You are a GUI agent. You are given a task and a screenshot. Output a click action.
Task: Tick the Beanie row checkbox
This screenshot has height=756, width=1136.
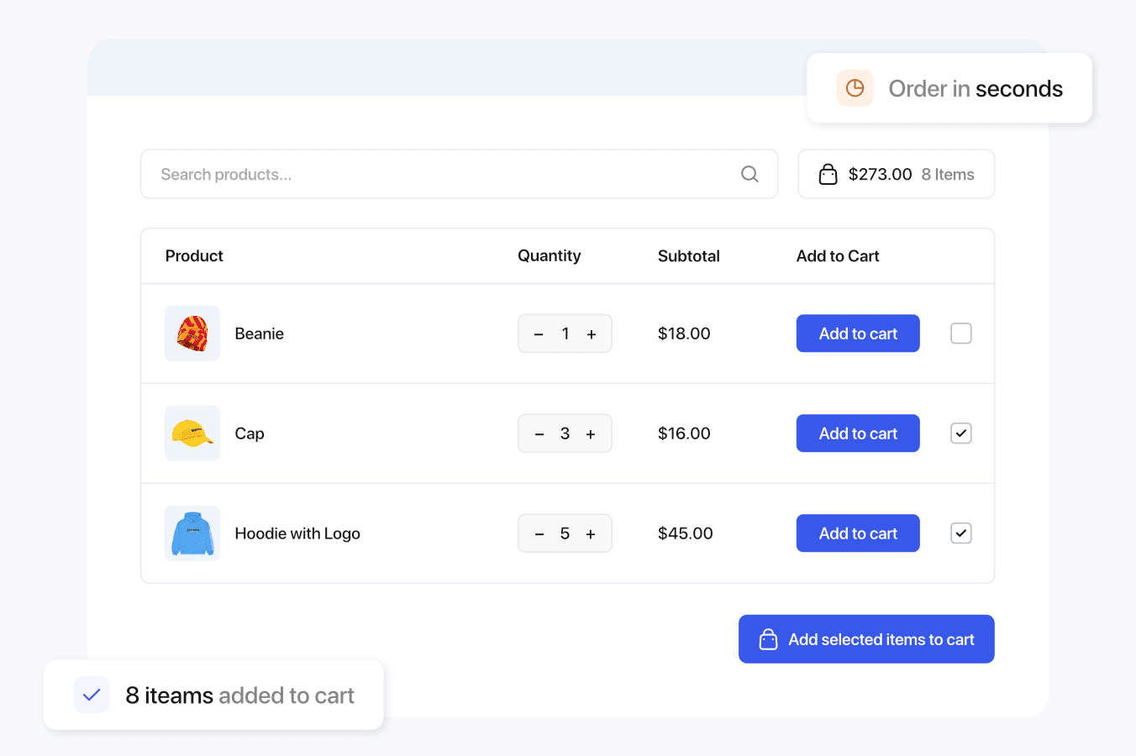pos(961,333)
